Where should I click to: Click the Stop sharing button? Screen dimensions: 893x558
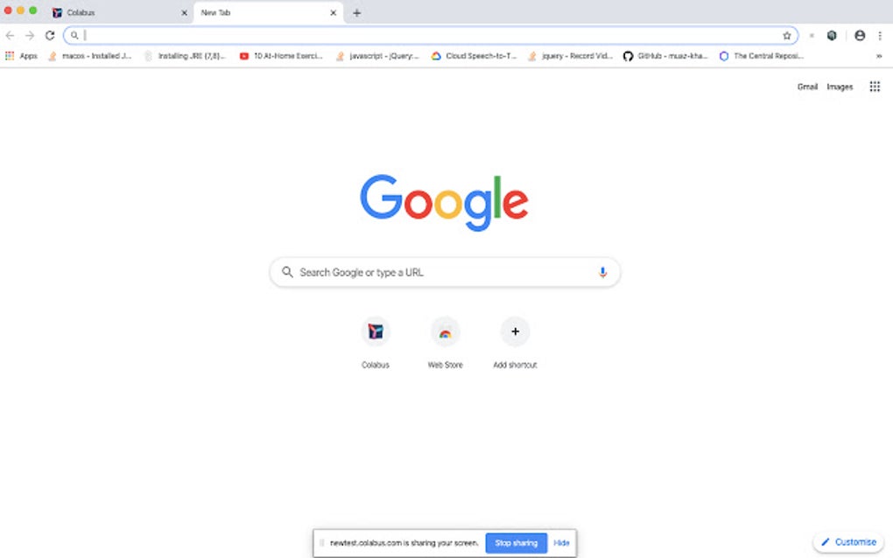(x=516, y=542)
